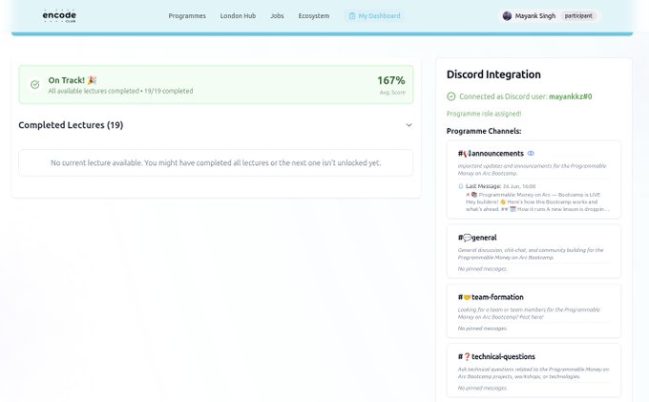The image size is (649, 402).
Task: Click the Discord Integration heading
Action: (493, 74)
